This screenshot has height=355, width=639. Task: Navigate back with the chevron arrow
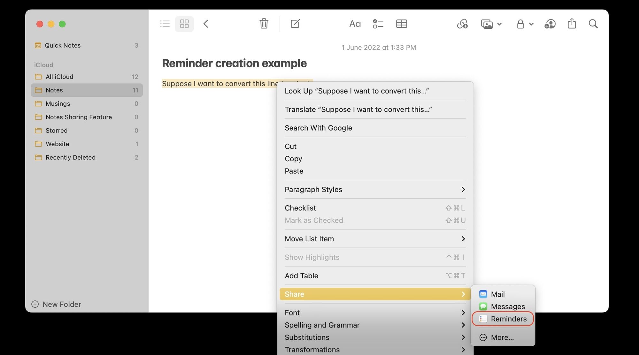[x=206, y=24]
